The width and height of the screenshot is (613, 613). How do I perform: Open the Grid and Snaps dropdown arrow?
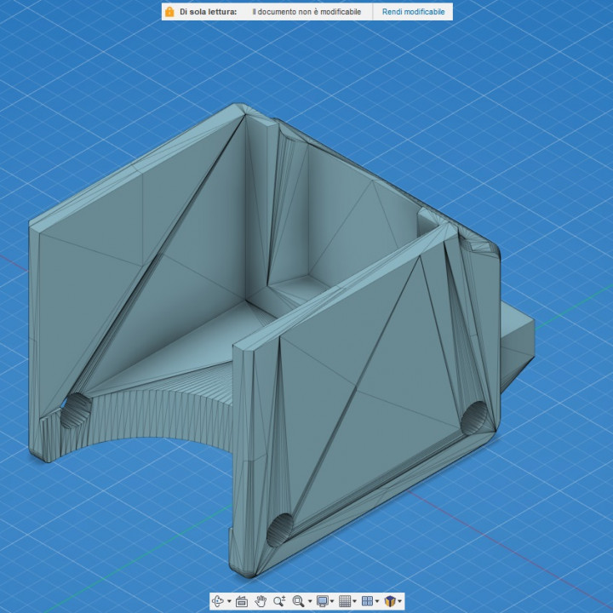[x=354, y=602]
